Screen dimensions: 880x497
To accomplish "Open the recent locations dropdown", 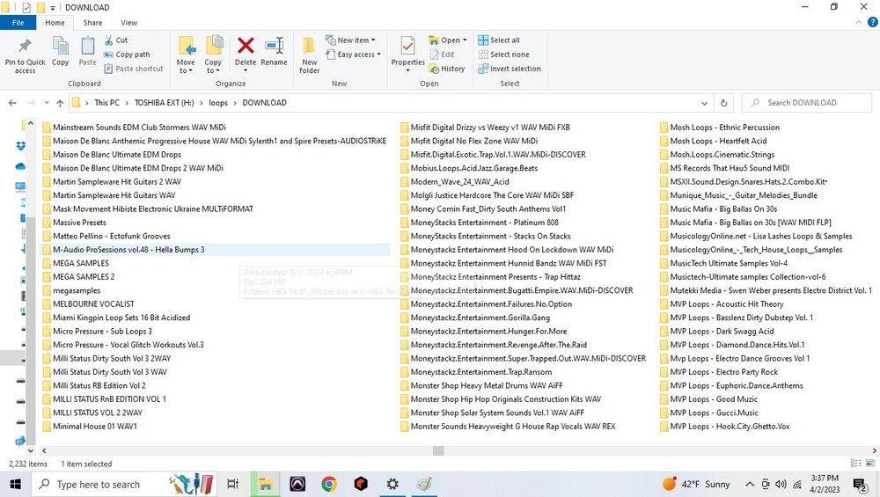I will (47, 103).
